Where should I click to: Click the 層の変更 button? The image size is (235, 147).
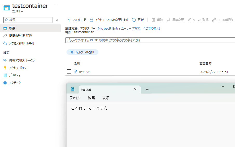(175, 20)
